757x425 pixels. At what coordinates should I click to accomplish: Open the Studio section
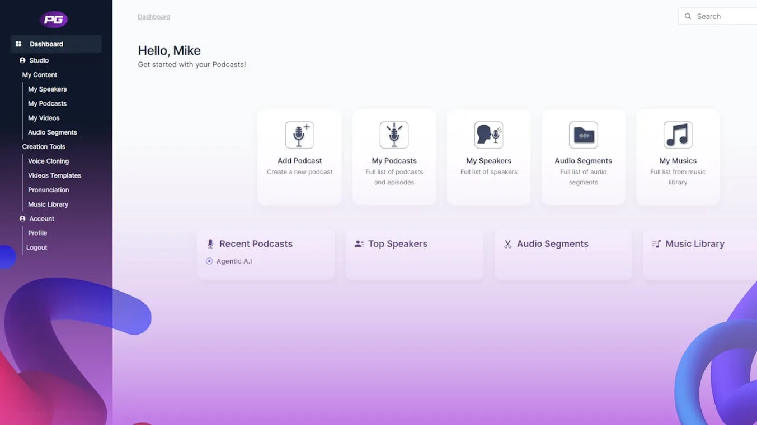tap(39, 60)
